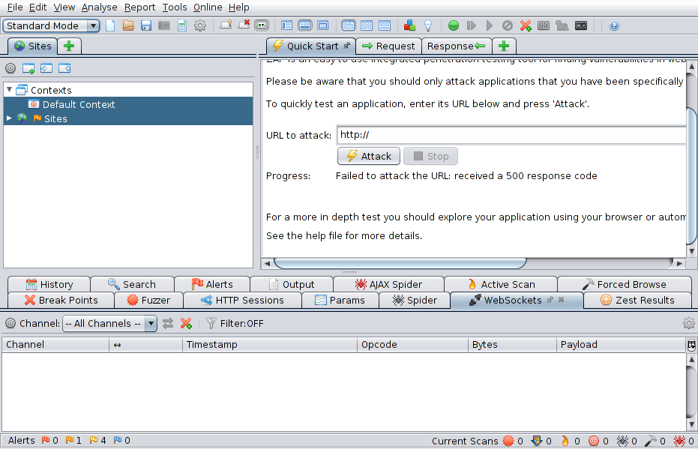
Task: Open WebSockets panel settings gear
Action: click(x=688, y=322)
